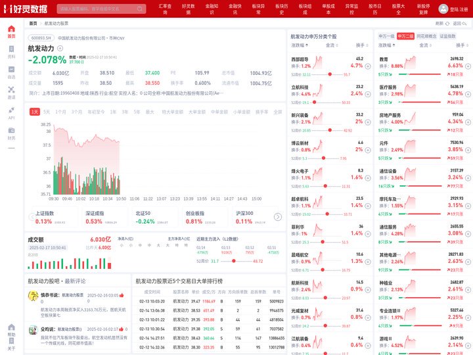Select the 1天 chart range

(x=35, y=112)
